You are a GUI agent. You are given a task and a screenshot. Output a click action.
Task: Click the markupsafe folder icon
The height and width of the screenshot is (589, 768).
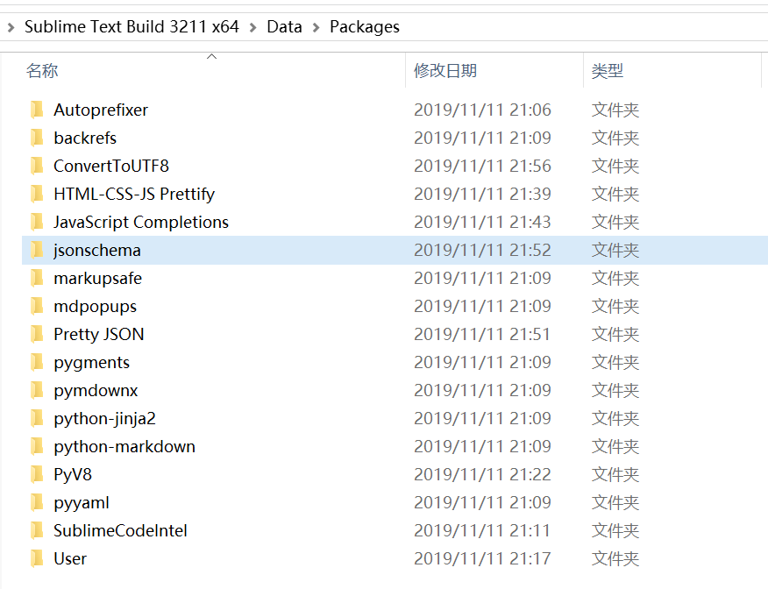pos(37,278)
